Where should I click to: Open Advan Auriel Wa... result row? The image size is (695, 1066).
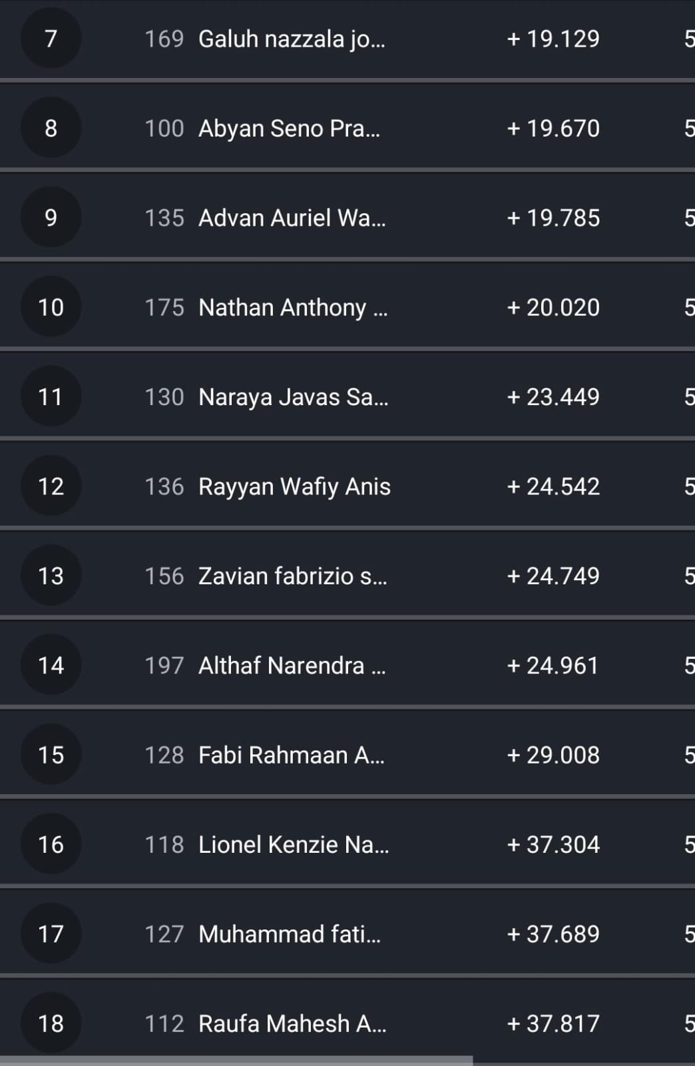[292, 218]
